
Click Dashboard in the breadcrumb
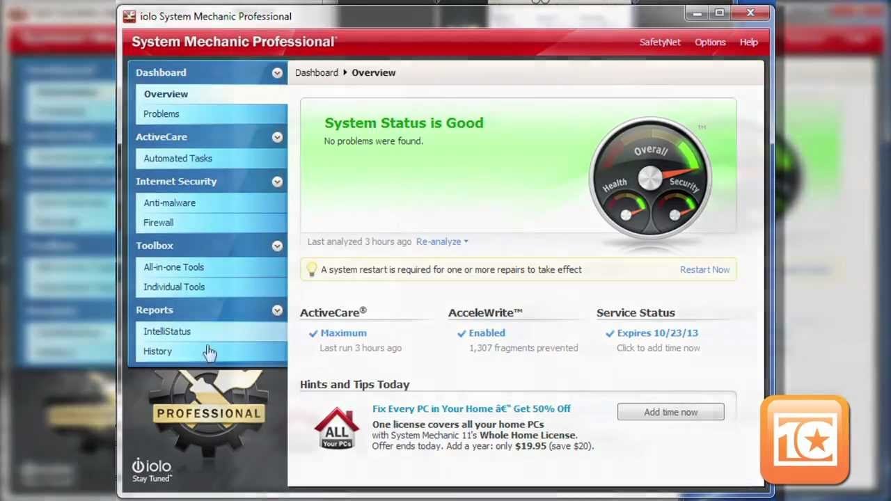(316, 72)
